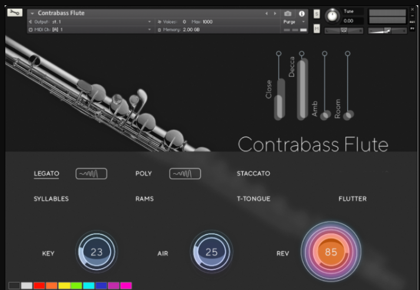
Task: Click the Tune knob
Action: (x=332, y=16)
